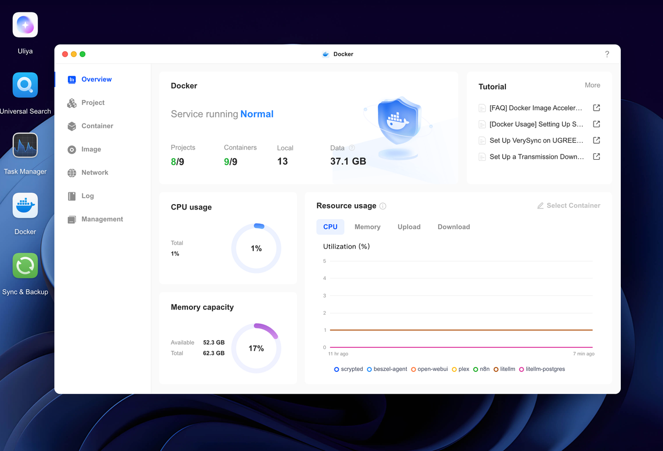Image resolution: width=663 pixels, height=451 pixels.
Task: Open the Sync & Backup desktop icon
Action: click(25, 266)
